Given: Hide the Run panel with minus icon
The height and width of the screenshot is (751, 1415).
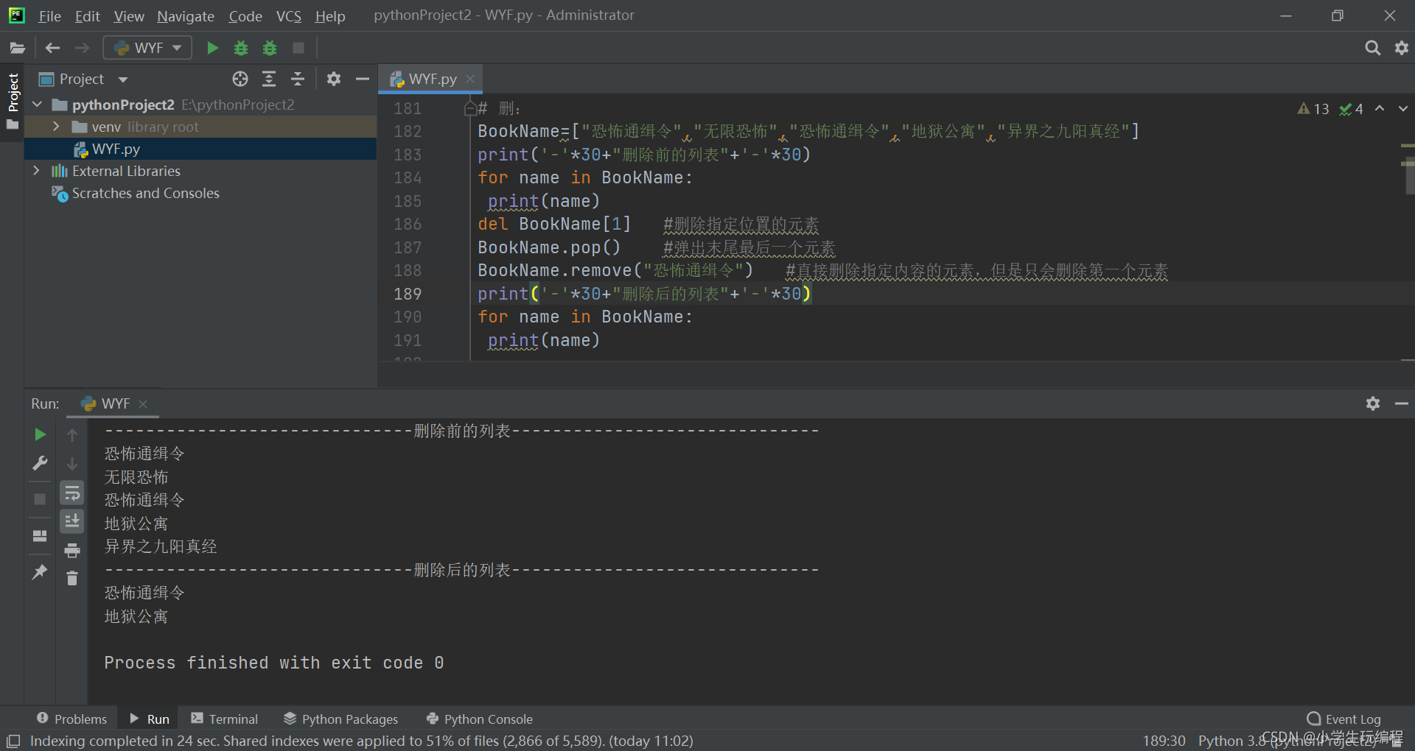Looking at the screenshot, I should tap(1402, 403).
